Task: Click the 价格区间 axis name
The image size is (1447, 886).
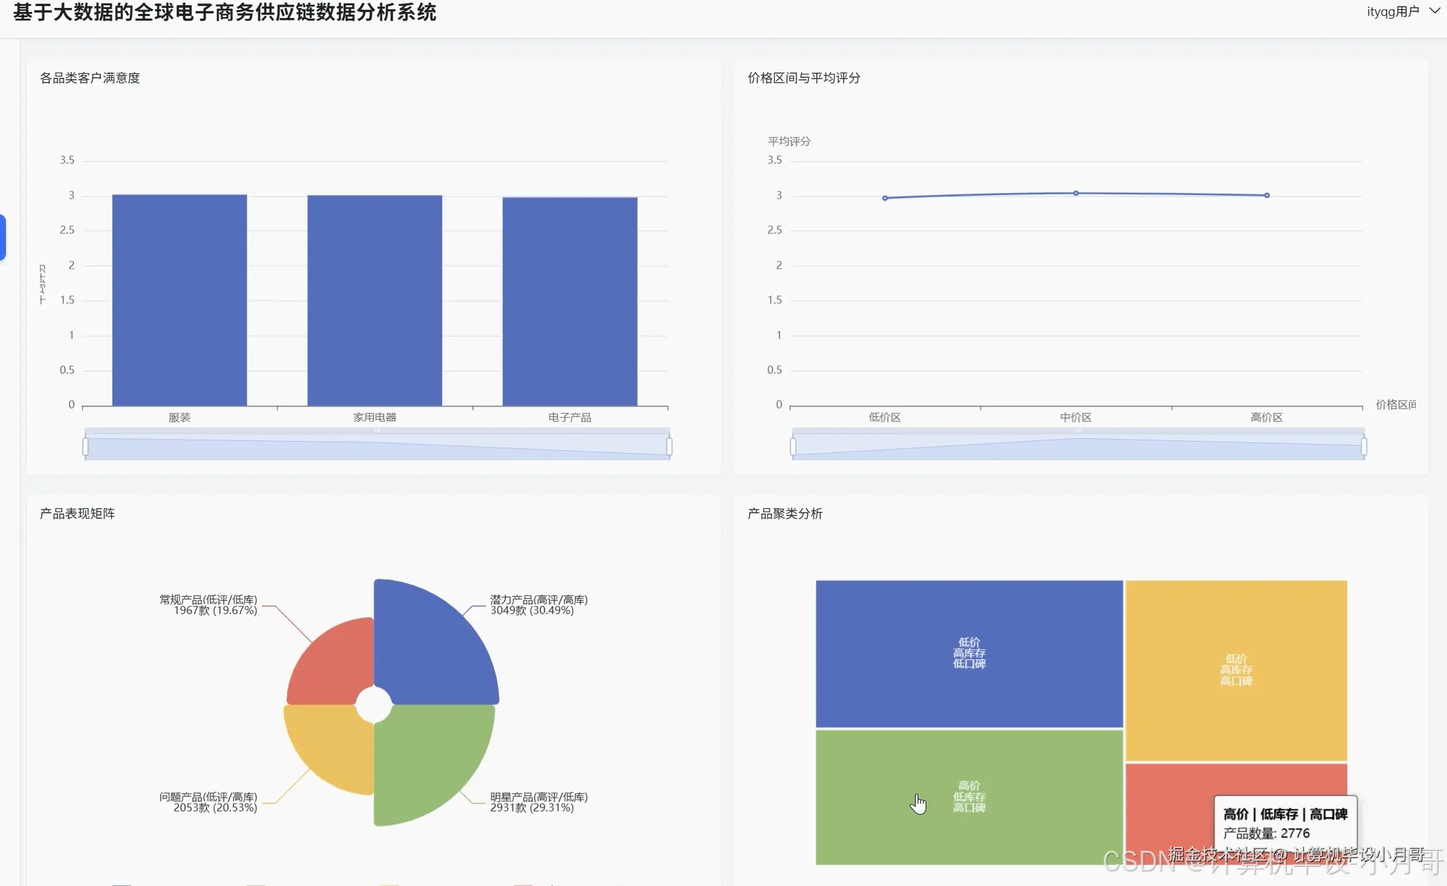Action: (1396, 404)
